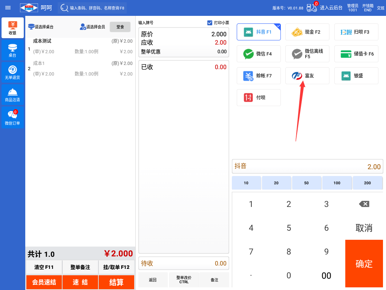386x290 pixels.
Task: Click 备注 button under payment panel
Action: [x=214, y=280]
